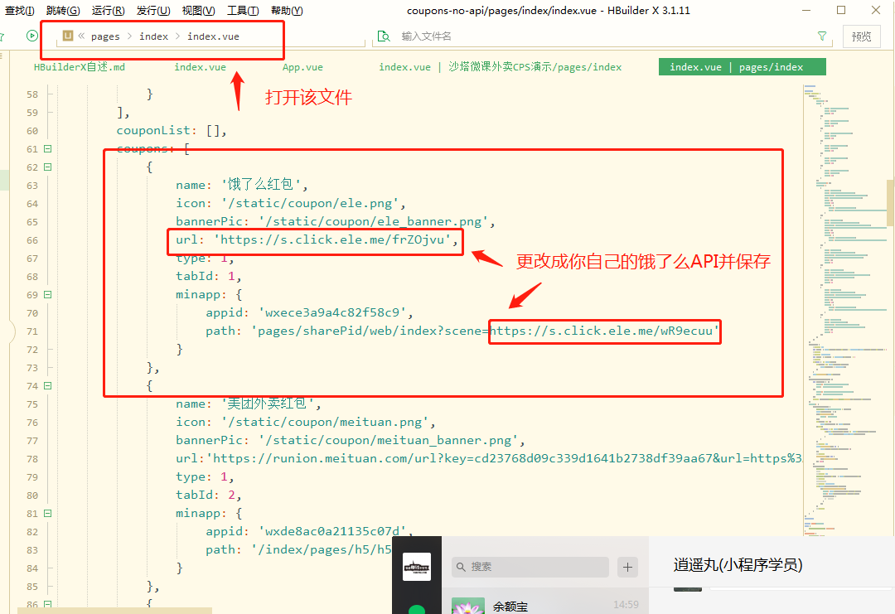Switch to the HBuilderX自述.md tab
The width and height of the screenshot is (895, 614).
[x=80, y=67]
